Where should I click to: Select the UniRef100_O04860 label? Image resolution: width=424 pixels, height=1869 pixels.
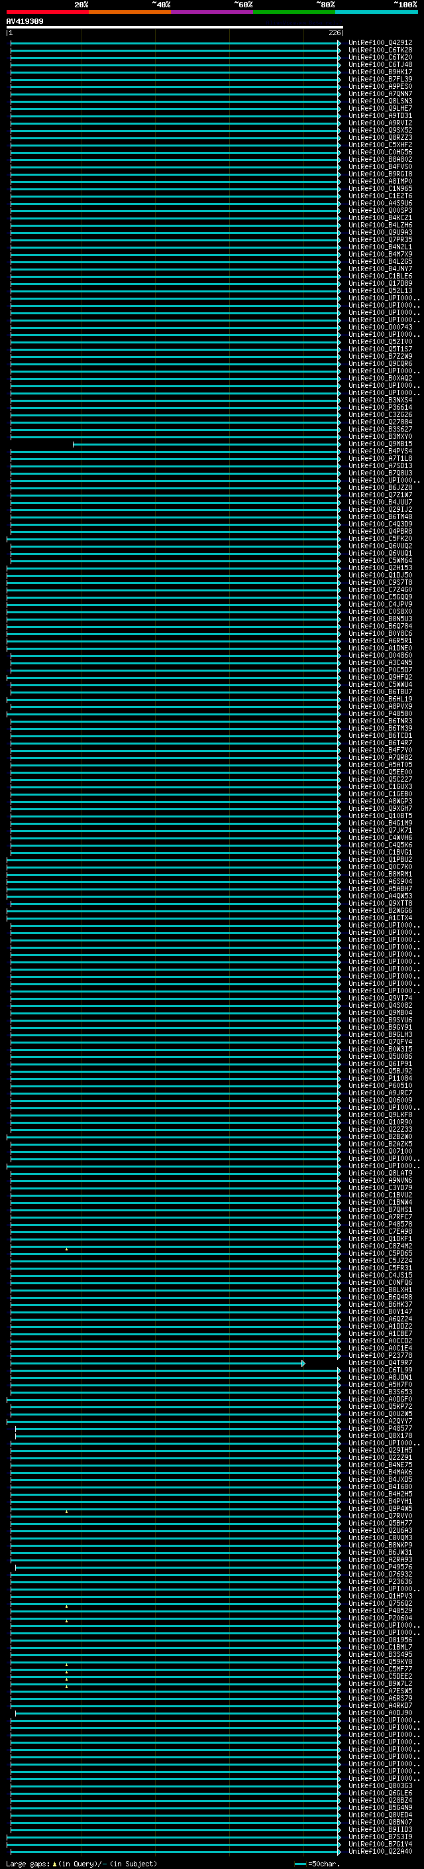(380, 655)
